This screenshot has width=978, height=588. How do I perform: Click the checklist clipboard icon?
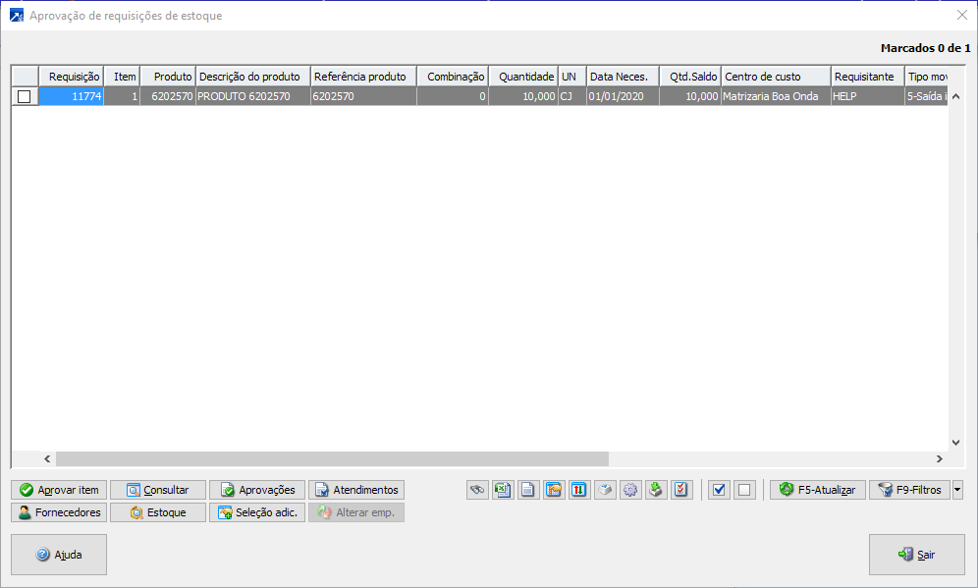pos(681,490)
